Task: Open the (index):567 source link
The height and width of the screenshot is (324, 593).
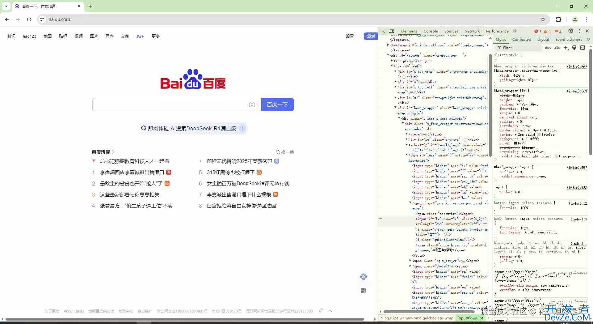Action: (x=577, y=66)
